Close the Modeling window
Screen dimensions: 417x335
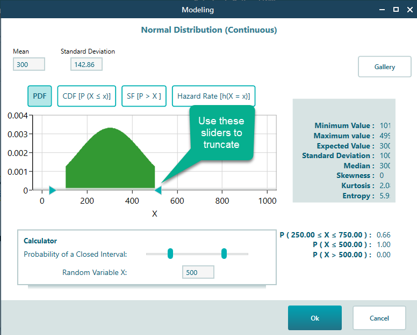click(409, 10)
